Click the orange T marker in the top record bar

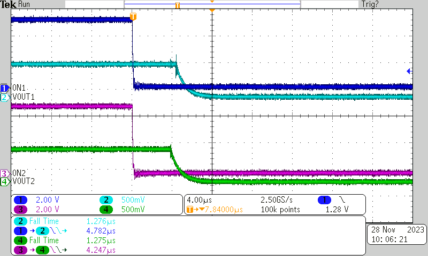pyautogui.click(x=178, y=5)
